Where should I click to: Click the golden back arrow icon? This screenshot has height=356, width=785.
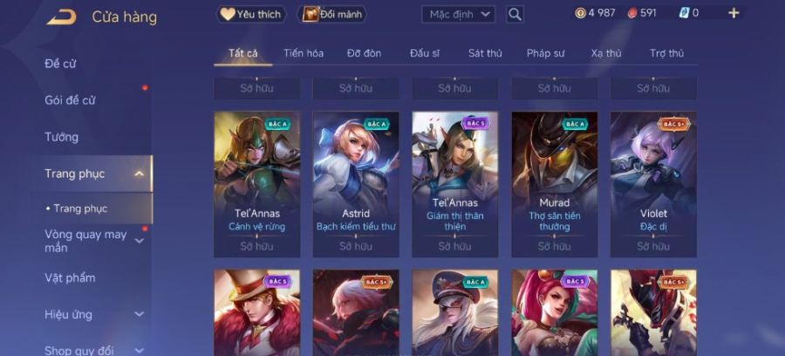click(x=62, y=17)
